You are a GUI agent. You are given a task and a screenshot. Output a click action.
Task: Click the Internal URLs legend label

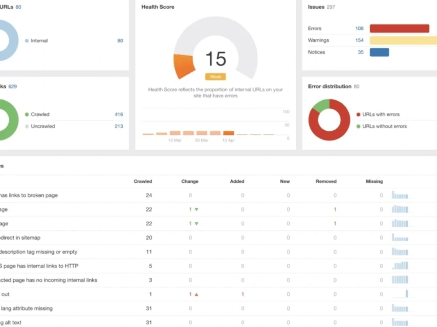[39, 41]
